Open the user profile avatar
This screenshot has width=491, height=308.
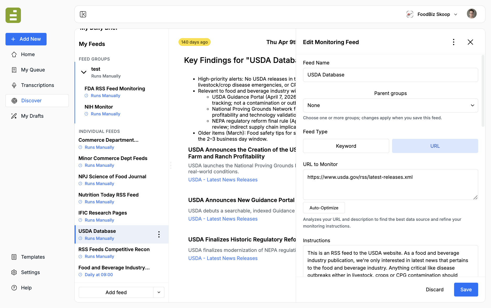pos(472,14)
